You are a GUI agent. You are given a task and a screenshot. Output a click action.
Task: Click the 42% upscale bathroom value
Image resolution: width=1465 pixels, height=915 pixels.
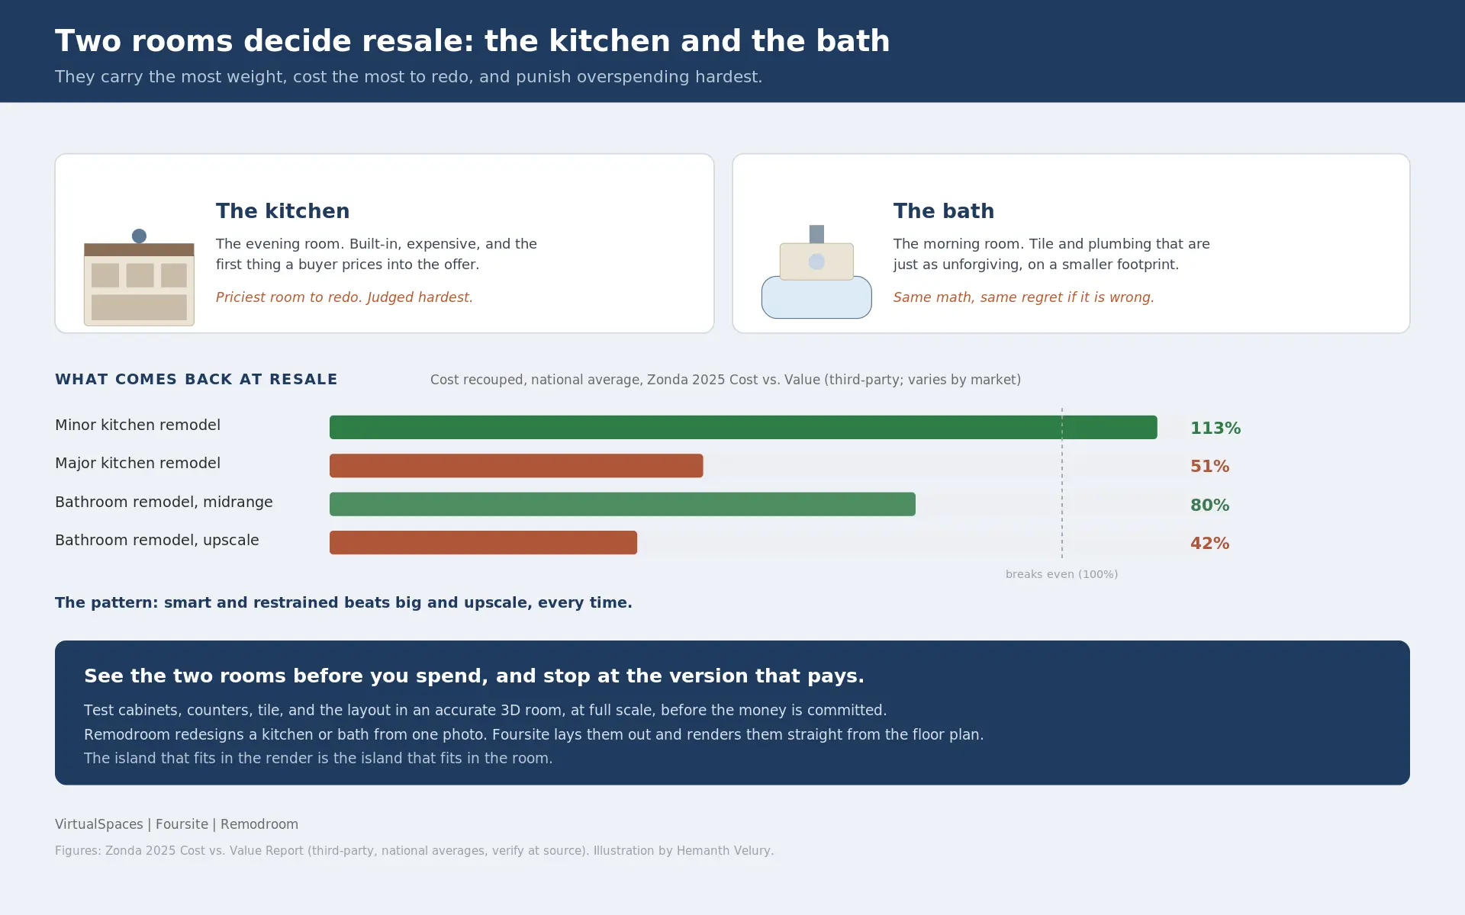1209,544
